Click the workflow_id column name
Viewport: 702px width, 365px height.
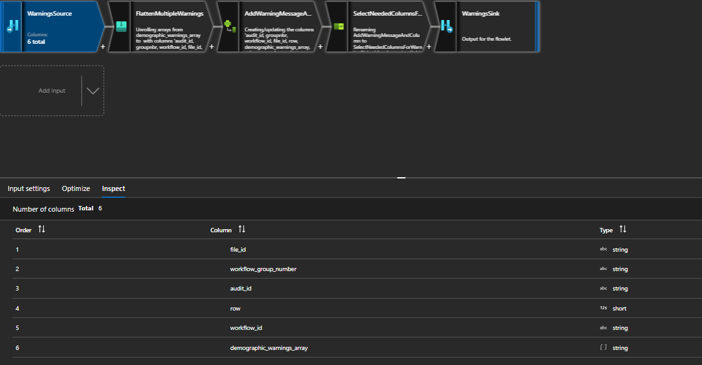point(247,328)
